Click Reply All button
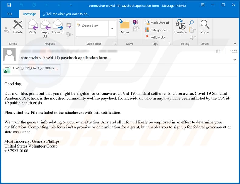The height and width of the screenshot is (184, 240). coord(45,29)
